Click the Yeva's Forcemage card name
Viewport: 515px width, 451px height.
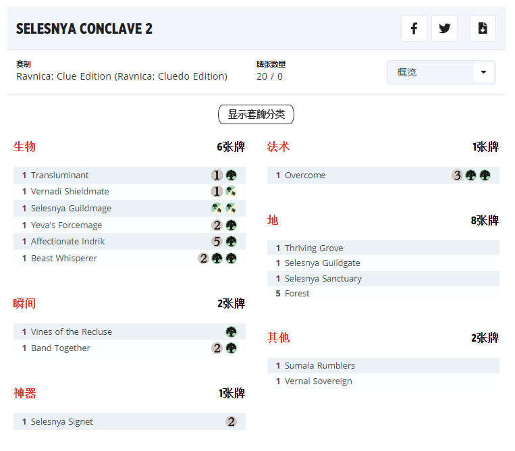(x=66, y=225)
